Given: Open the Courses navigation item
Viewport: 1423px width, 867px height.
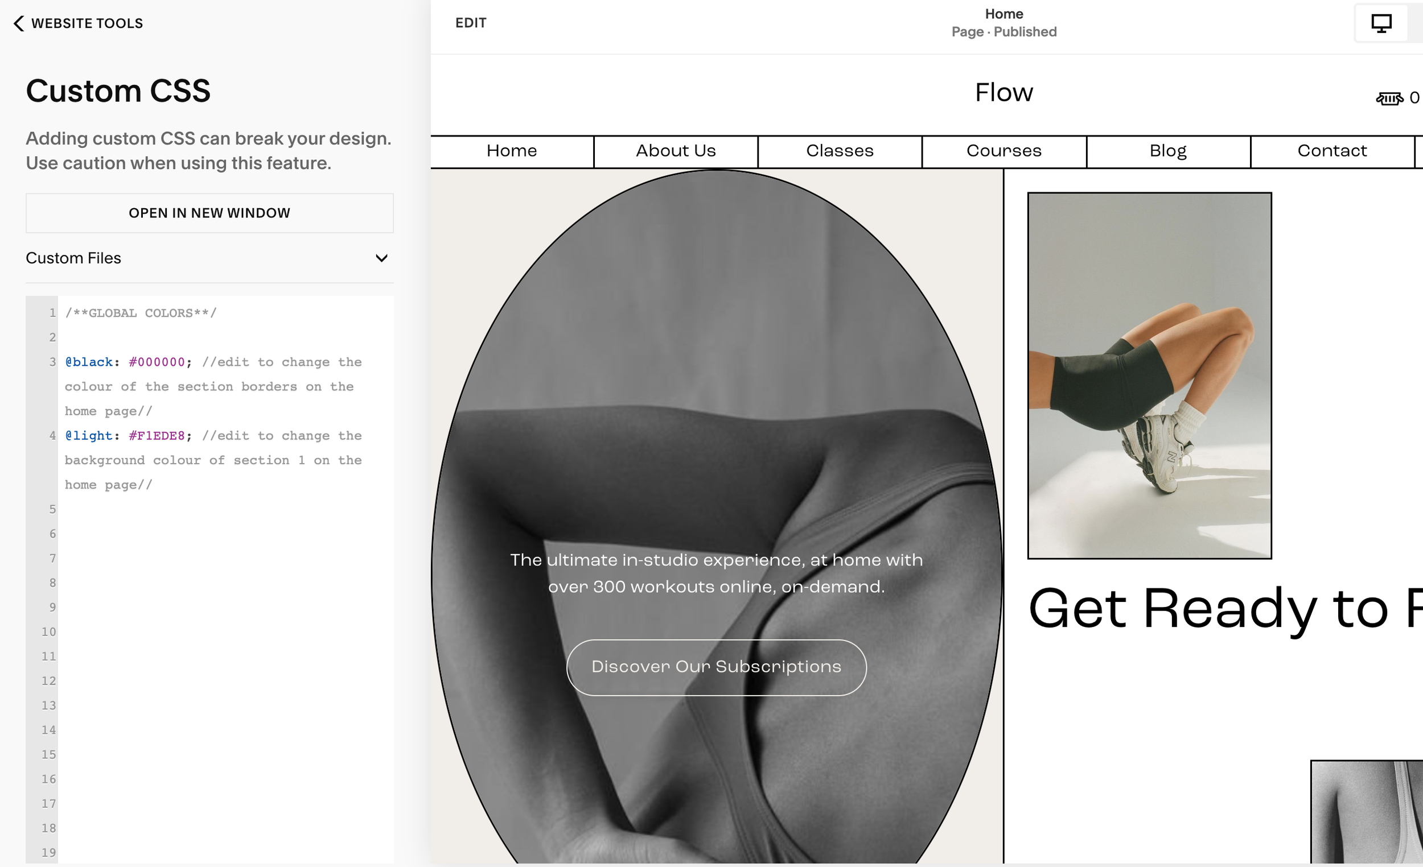Looking at the screenshot, I should point(1003,151).
